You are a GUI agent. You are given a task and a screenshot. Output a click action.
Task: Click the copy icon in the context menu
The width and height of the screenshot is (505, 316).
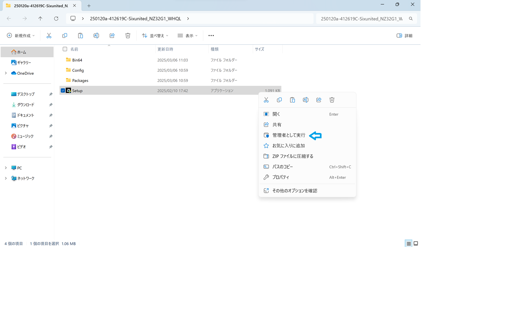279,100
